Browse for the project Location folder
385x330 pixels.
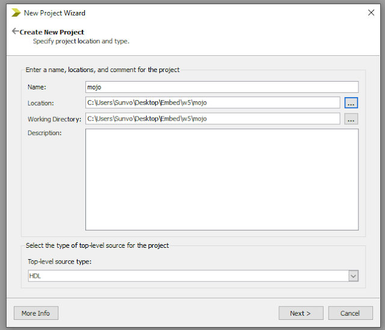[x=351, y=103]
